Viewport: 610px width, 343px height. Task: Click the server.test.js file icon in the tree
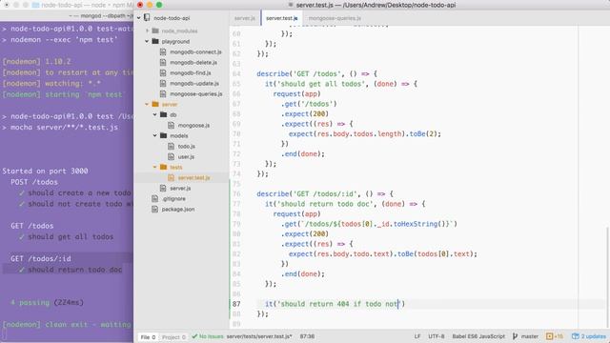click(x=172, y=178)
